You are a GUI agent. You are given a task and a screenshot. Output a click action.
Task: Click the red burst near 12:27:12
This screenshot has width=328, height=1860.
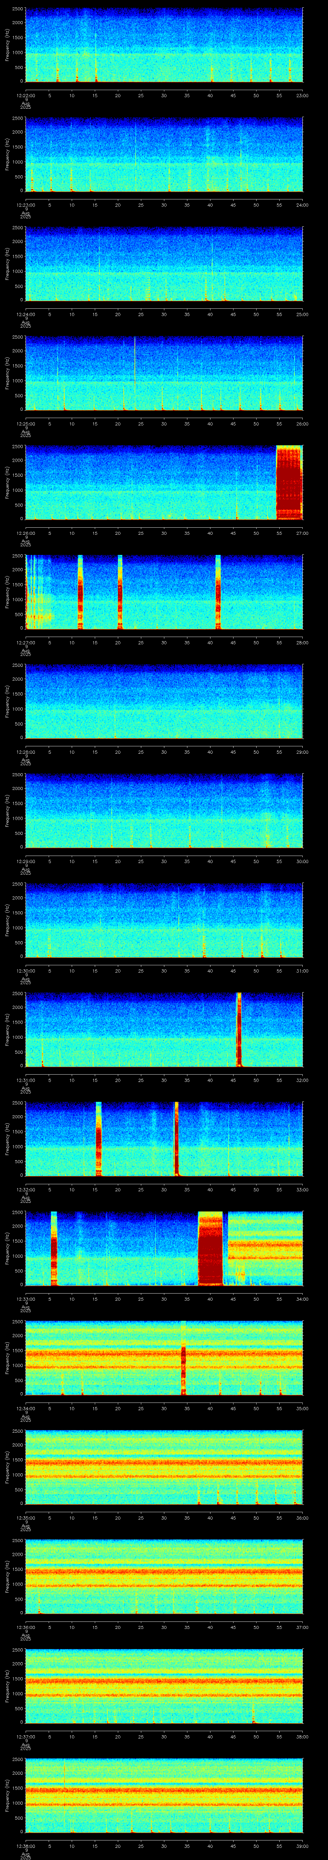coord(80,592)
